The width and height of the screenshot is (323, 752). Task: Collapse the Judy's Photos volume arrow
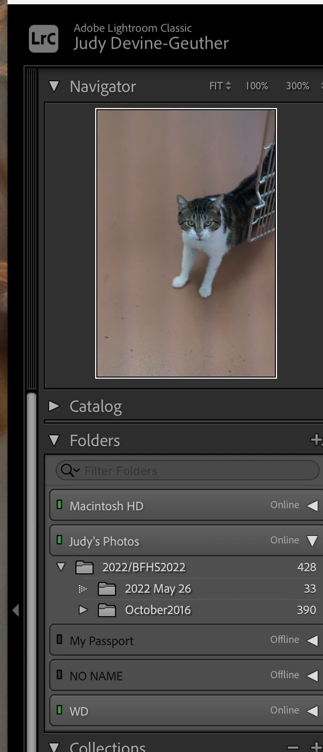(x=312, y=541)
